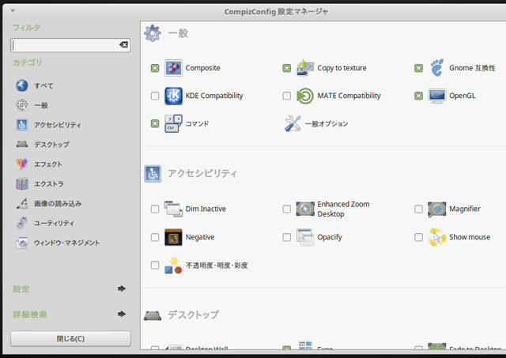Click the Negative label
506x358 pixels.
coord(200,237)
